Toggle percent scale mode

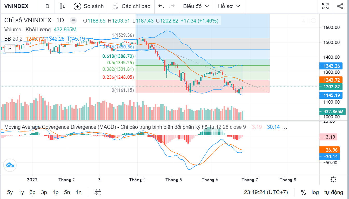tap(303, 193)
